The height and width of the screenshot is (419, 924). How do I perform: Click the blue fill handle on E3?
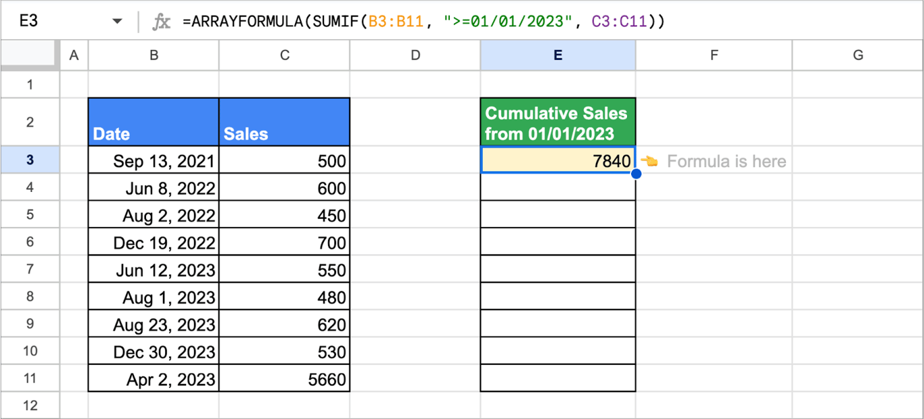[636, 174]
